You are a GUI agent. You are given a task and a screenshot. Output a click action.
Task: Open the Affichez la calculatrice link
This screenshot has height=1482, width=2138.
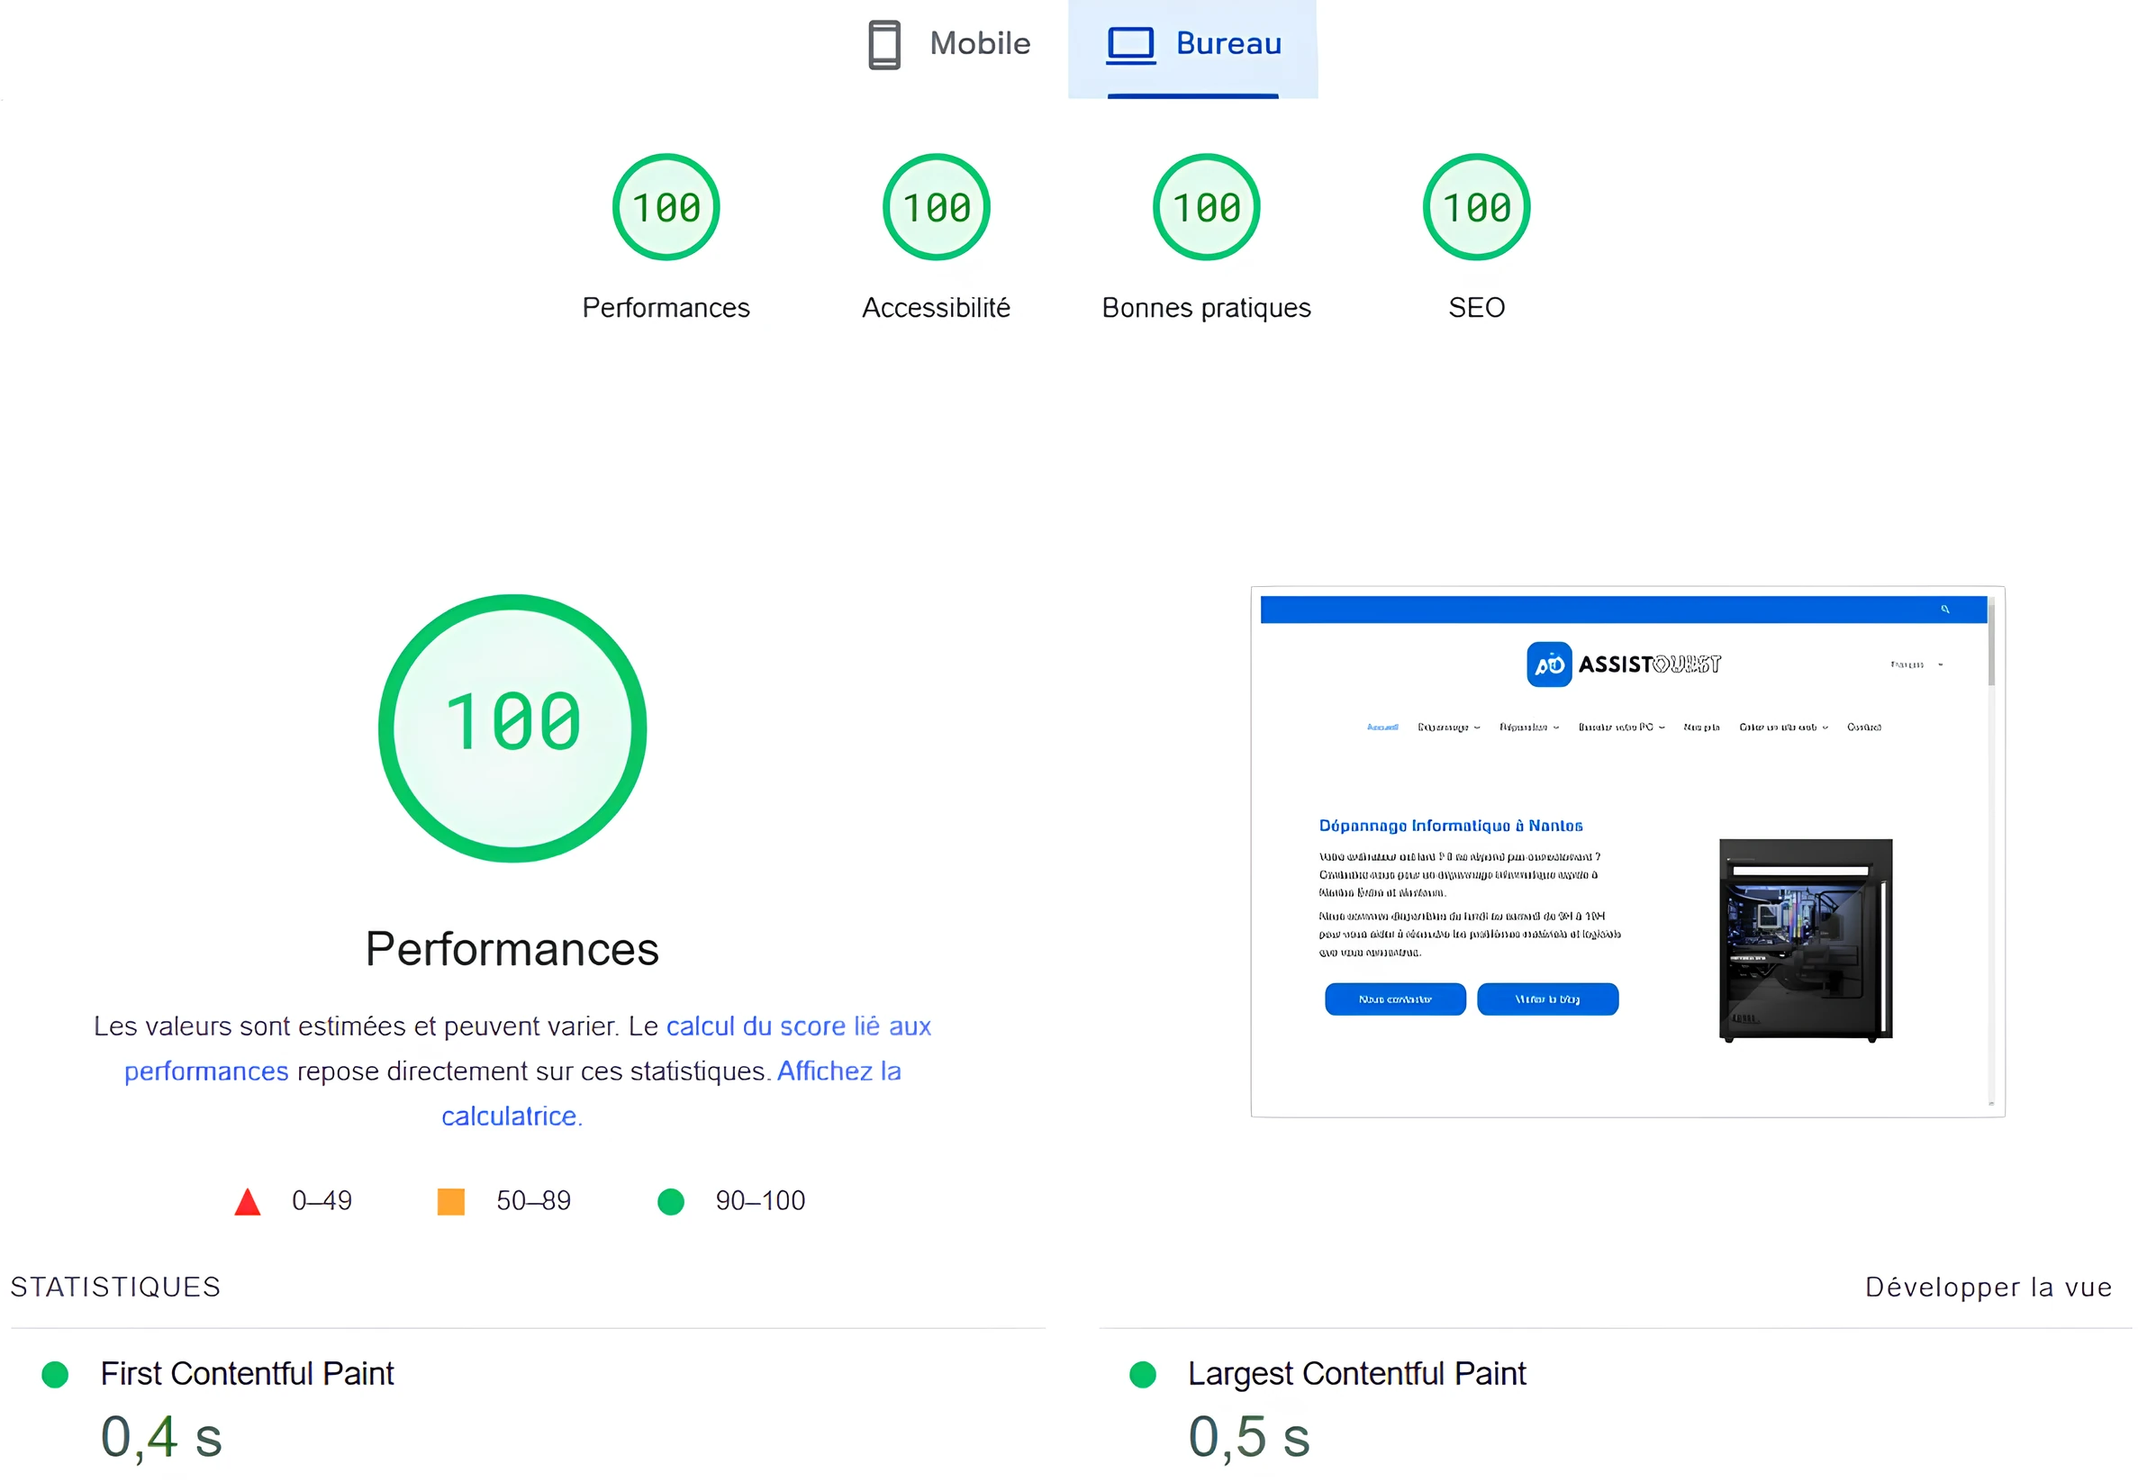coord(838,1071)
